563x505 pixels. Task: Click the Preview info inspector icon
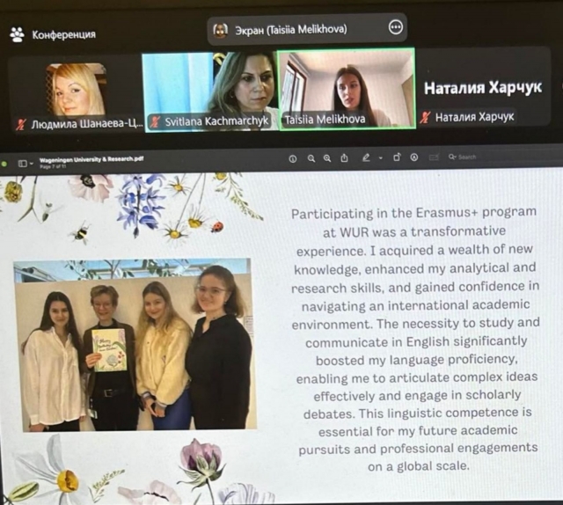pos(293,158)
